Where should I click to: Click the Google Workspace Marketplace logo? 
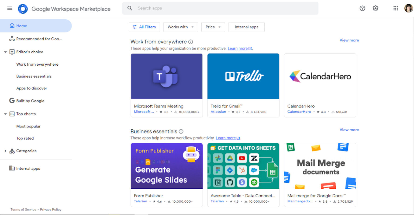tap(23, 9)
